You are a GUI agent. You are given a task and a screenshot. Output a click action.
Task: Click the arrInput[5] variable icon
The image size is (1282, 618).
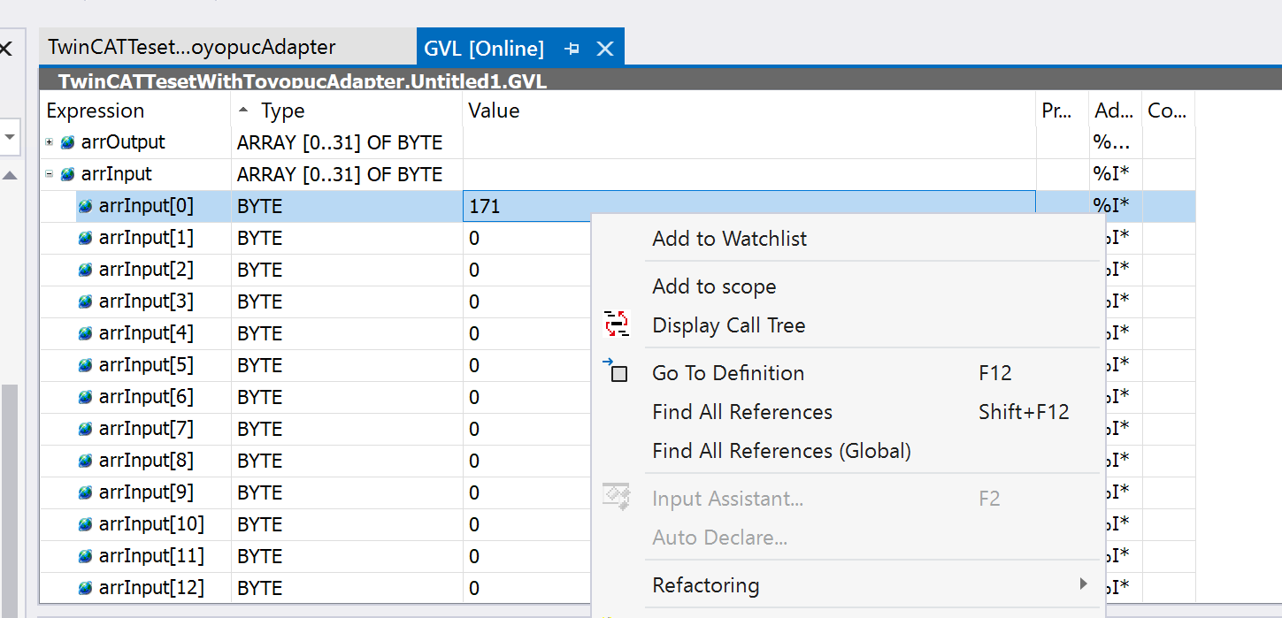coord(85,365)
